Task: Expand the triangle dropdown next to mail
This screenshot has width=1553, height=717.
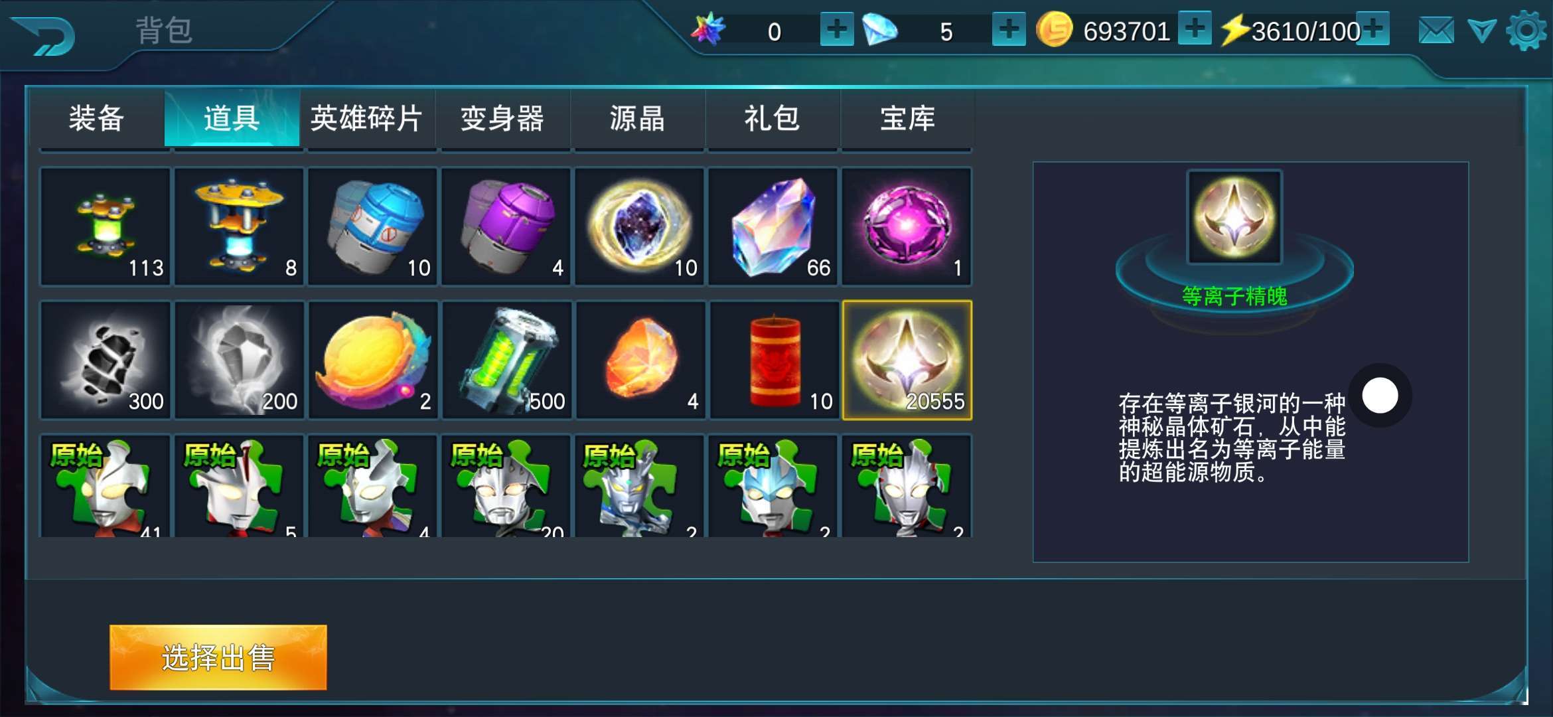Action: tap(1481, 31)
